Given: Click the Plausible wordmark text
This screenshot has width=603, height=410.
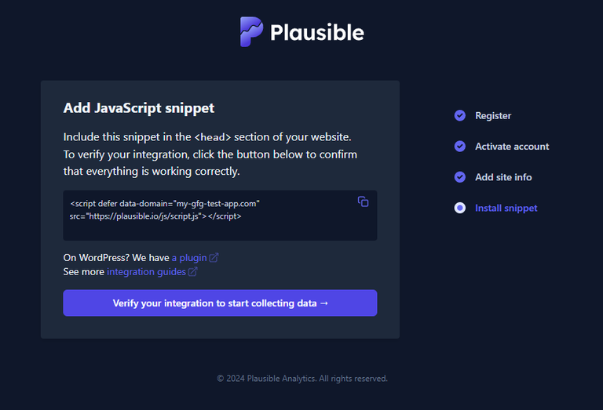Looking at the screenshot, I should pos(316,33).
